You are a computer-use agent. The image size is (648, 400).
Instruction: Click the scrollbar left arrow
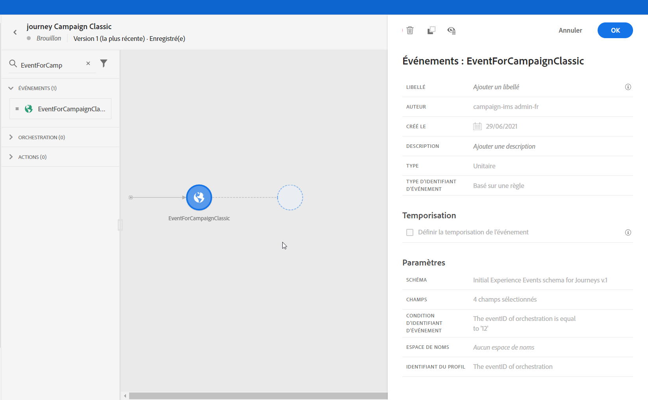pyautogui.click(x=125, y=396)
